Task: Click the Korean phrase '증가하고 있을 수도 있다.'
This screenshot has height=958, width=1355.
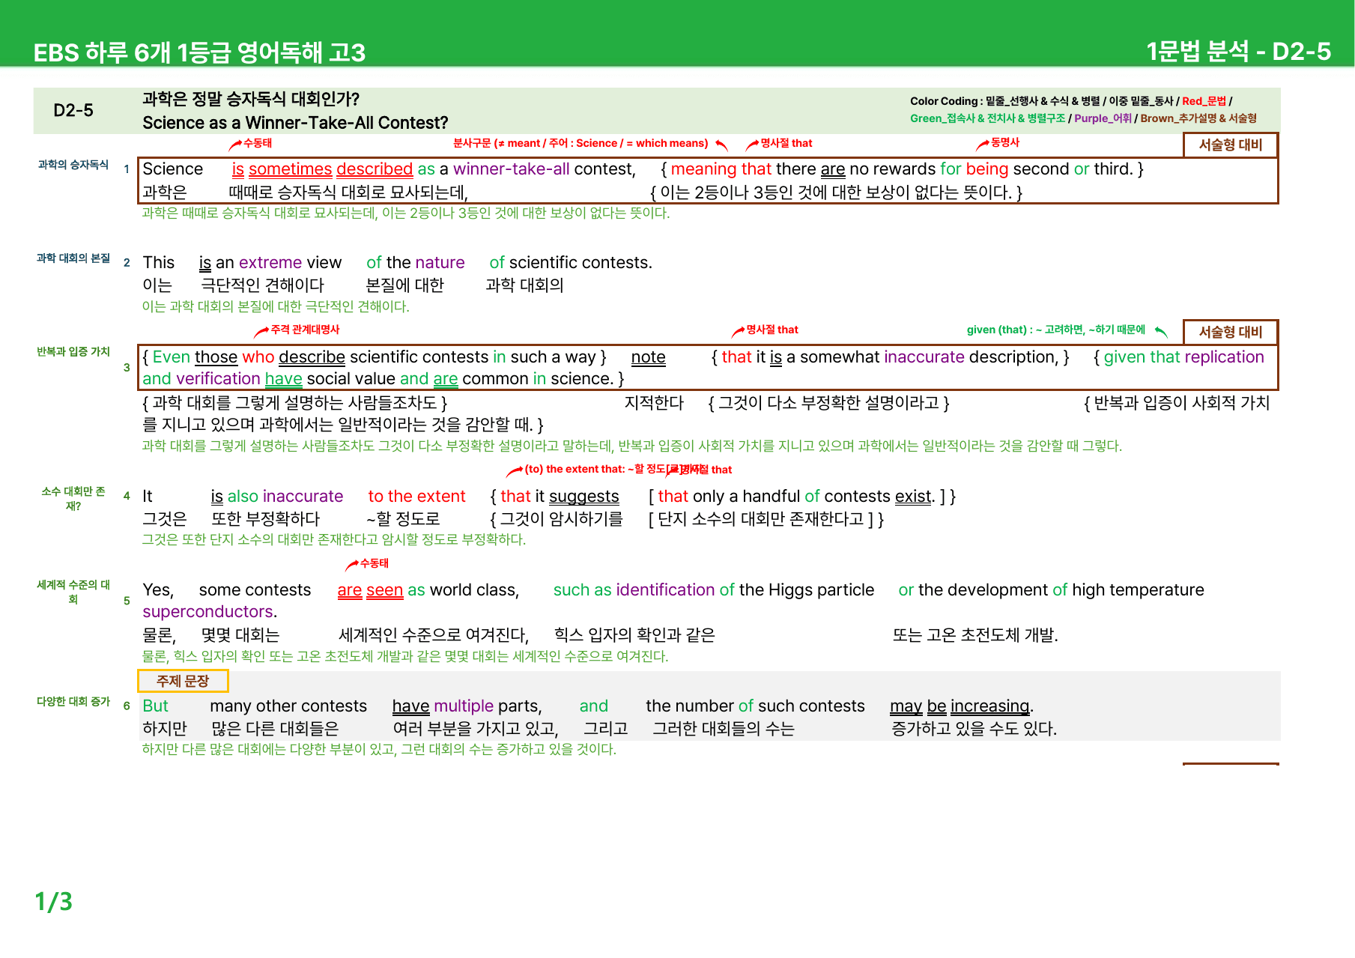Action: [x=974, y=729]
